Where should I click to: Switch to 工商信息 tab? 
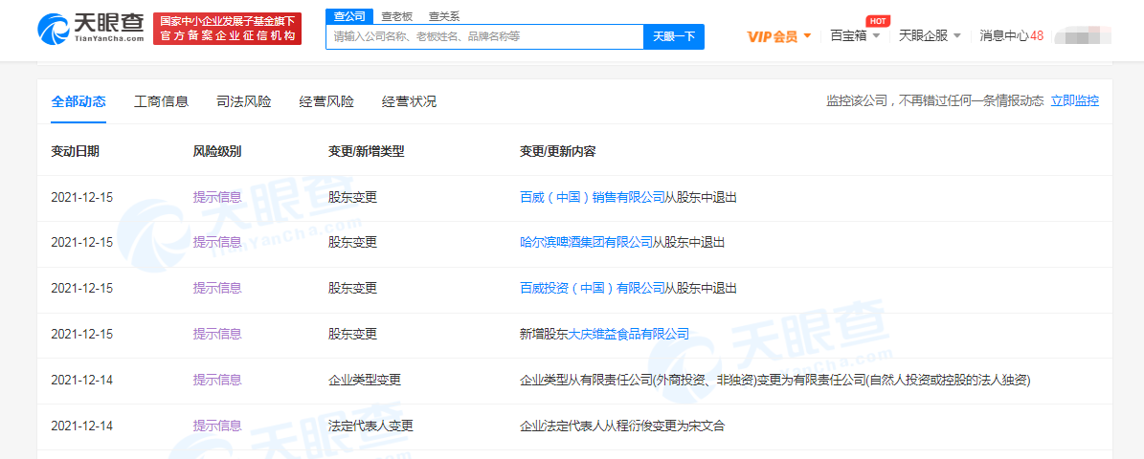pyautogui.click(x=161, y=101)
